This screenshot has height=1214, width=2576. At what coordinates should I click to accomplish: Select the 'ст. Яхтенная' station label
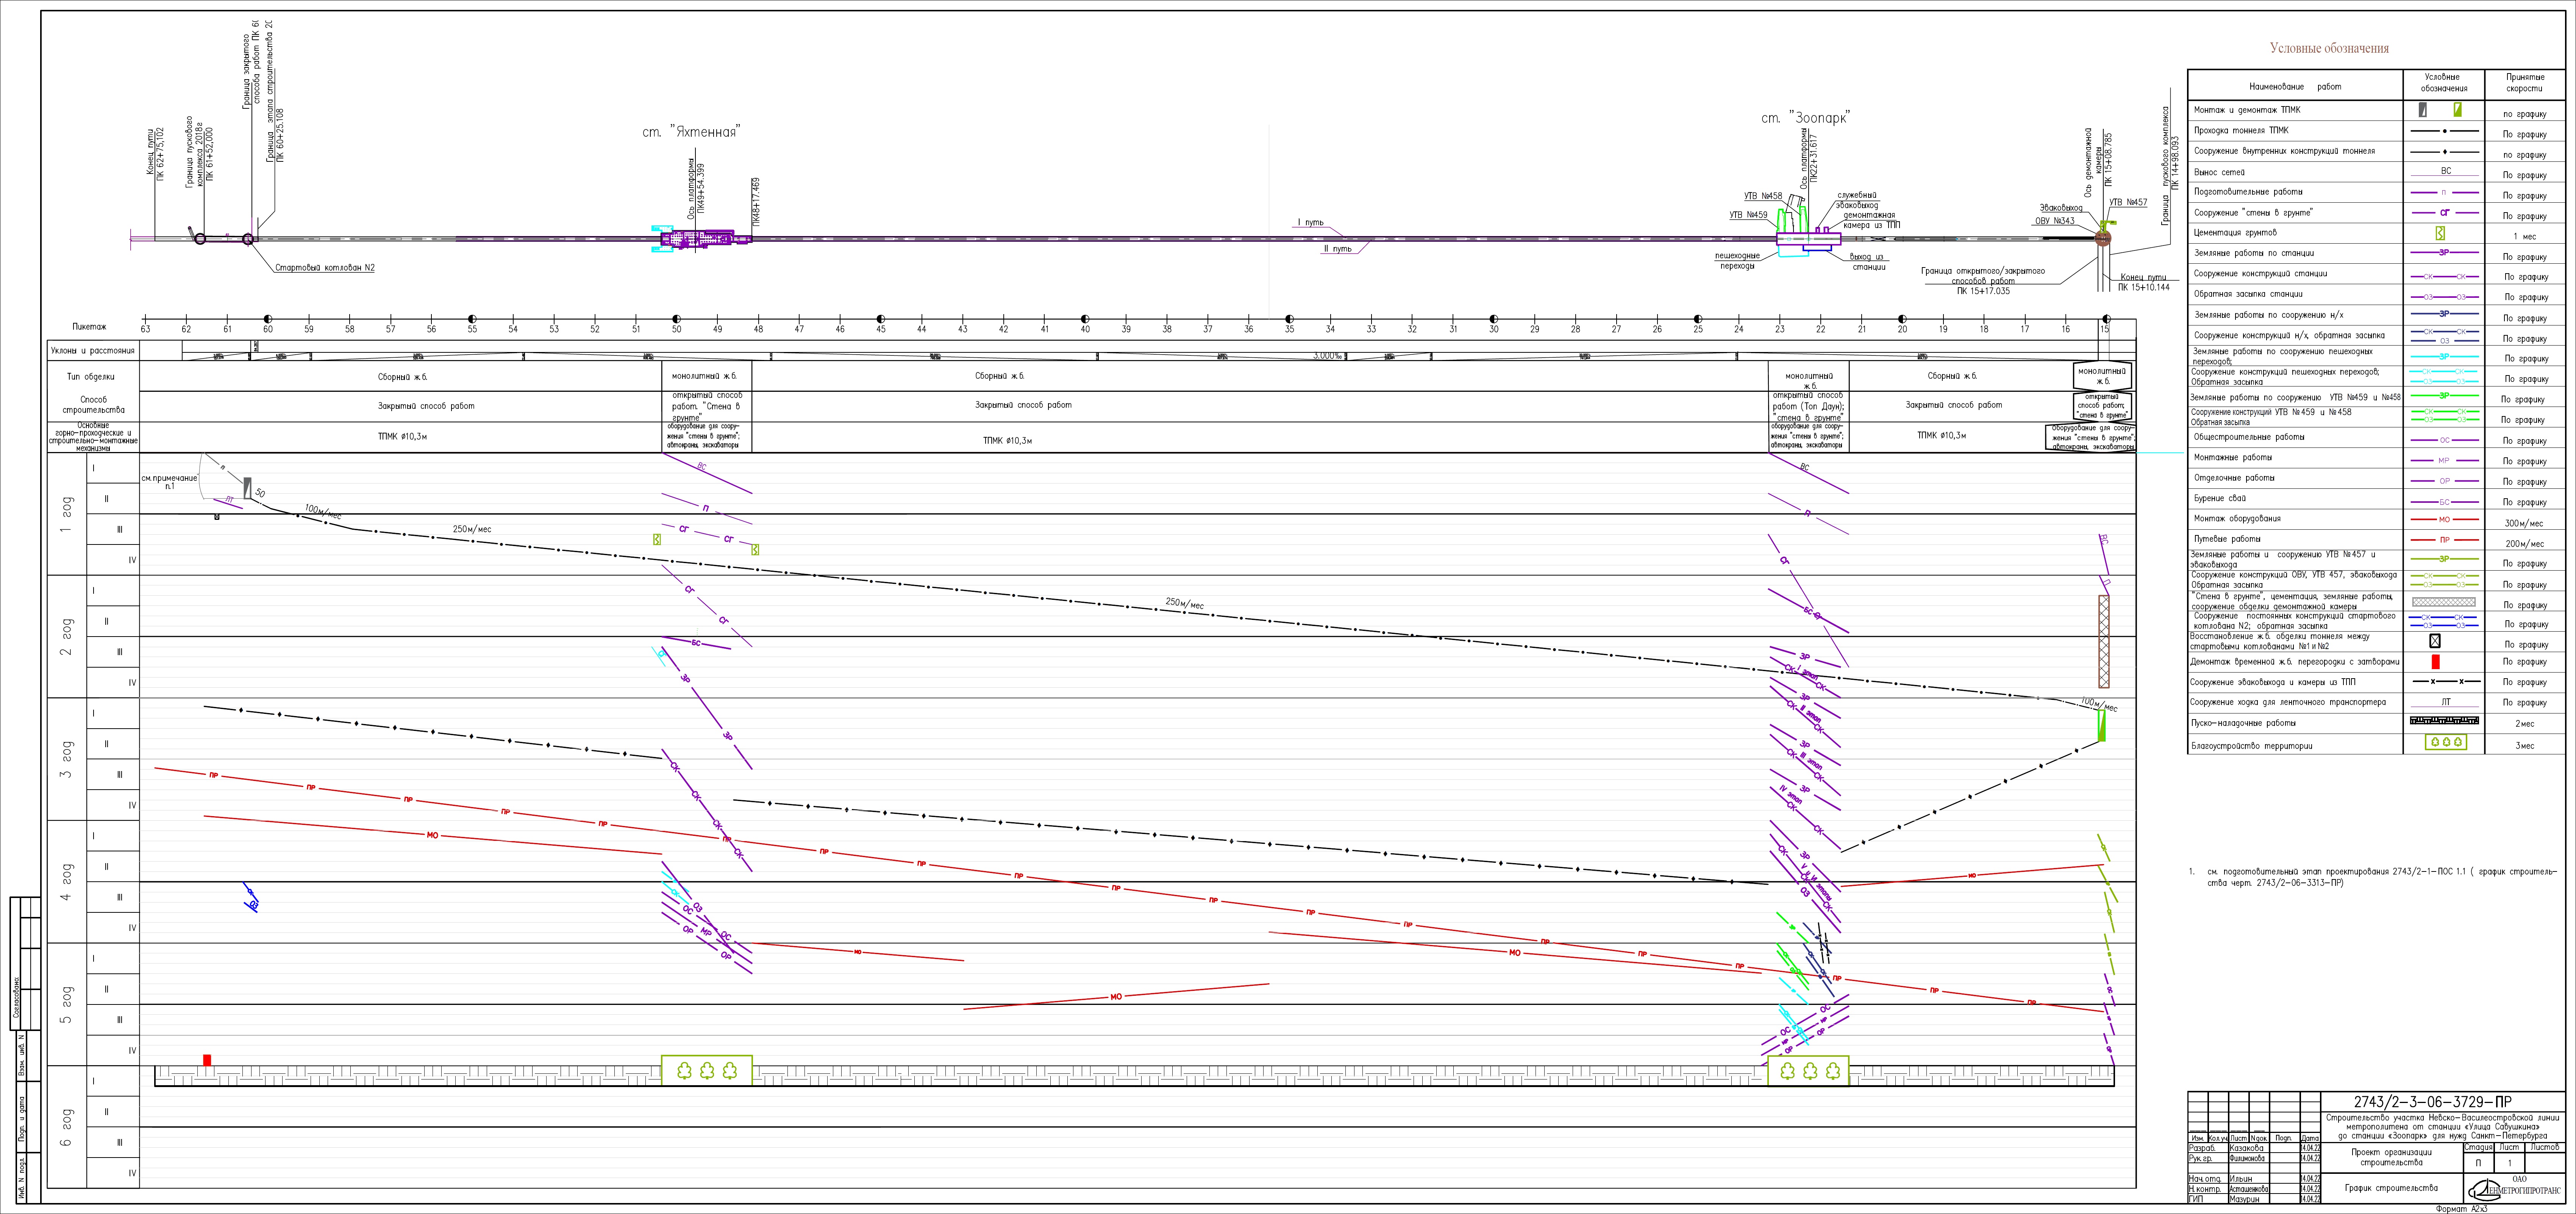coord(690,132)
